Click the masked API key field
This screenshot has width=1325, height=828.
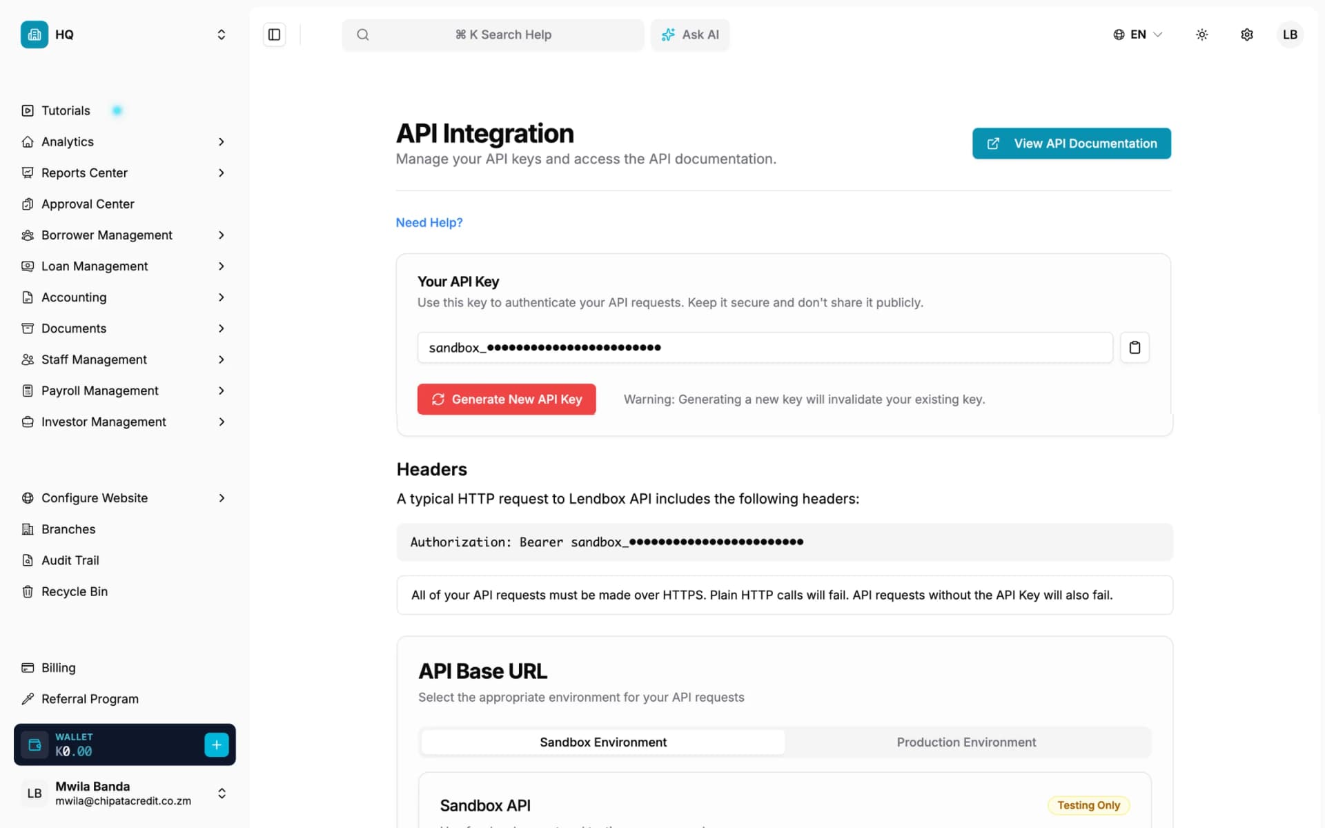(x=765, y=347)
